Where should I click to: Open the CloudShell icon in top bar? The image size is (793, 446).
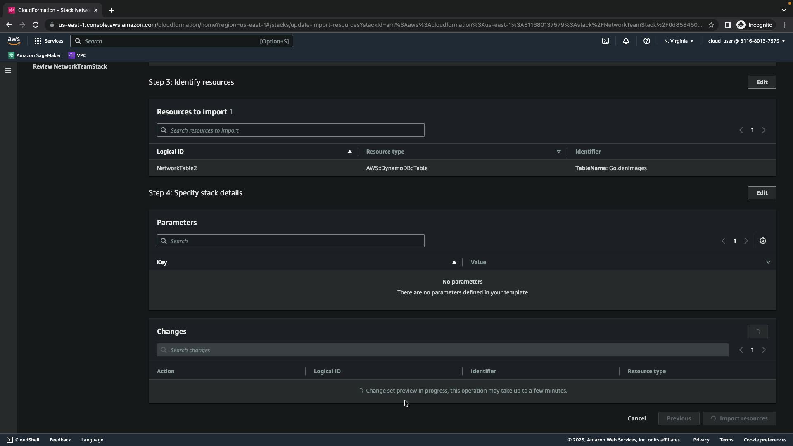(605, 41)
